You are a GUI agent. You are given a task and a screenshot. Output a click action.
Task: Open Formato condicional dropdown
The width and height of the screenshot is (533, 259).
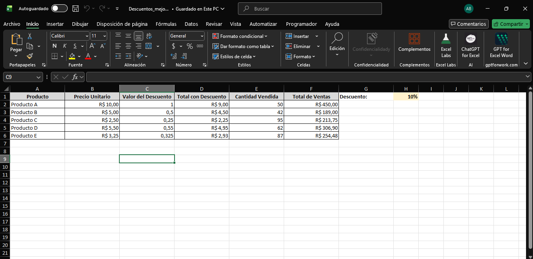[x=240, y=36]
